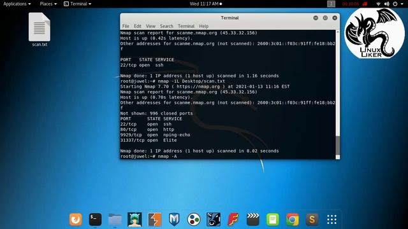The height and width of the screenshot is (229, 408).
Task: Click the Terminal title bar text
Action: (x=229, y=18)
